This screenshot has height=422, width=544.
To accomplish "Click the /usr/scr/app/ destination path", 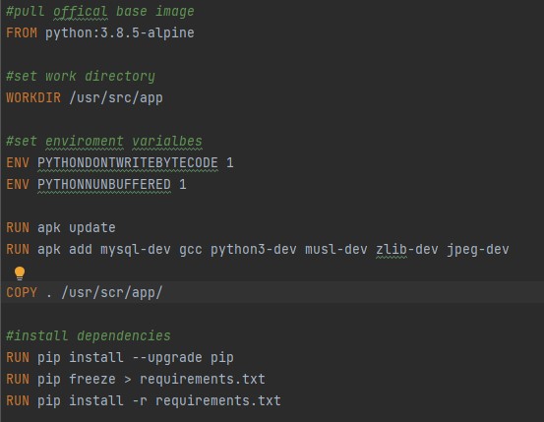I will [112, 292].
